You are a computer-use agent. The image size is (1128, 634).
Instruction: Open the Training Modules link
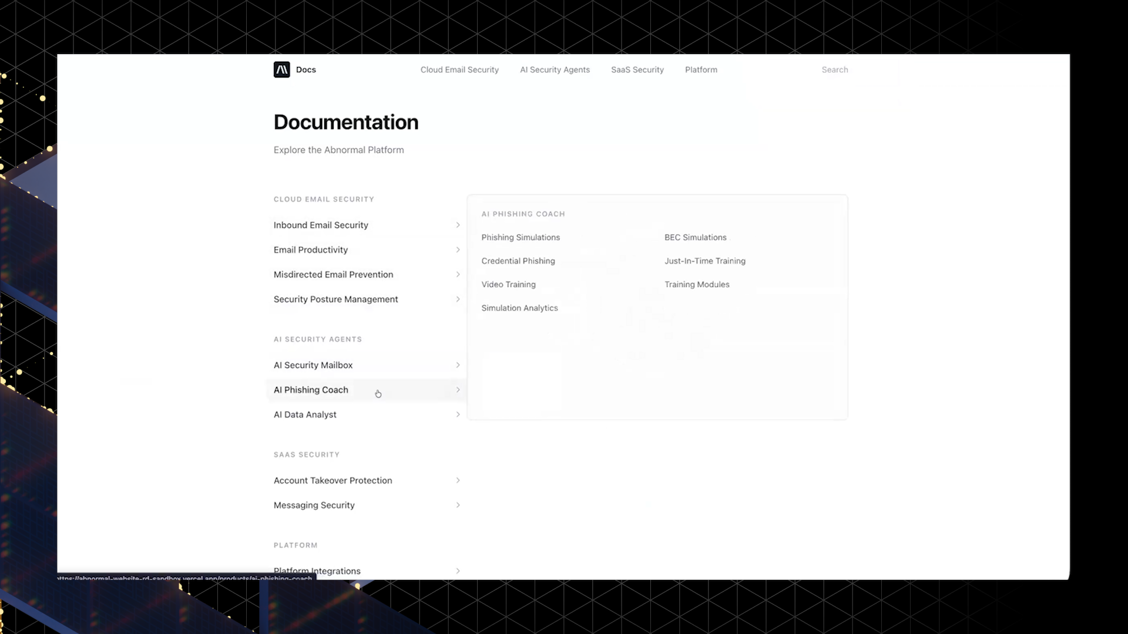coord(697,285)
